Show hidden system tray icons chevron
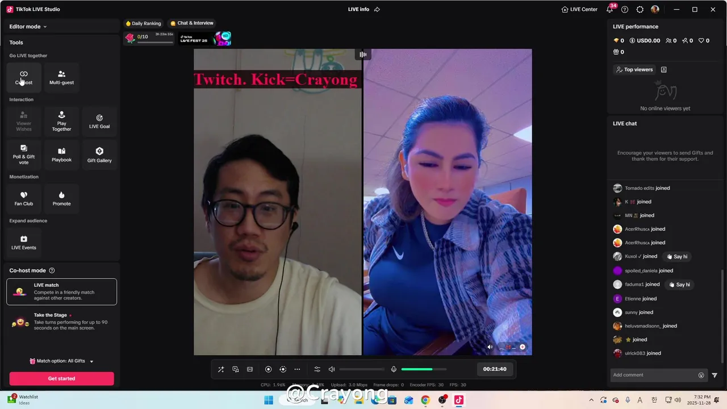 (x=591, y=400)
